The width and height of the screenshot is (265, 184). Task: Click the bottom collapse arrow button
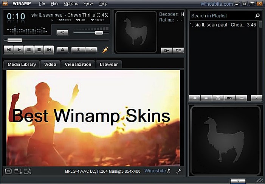(x=238, y=181)
